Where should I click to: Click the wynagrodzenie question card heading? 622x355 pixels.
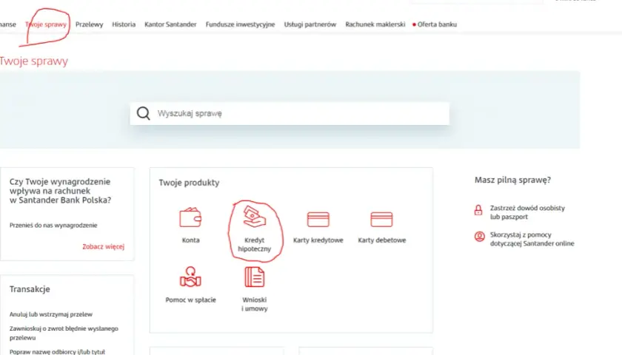point(60,191)
